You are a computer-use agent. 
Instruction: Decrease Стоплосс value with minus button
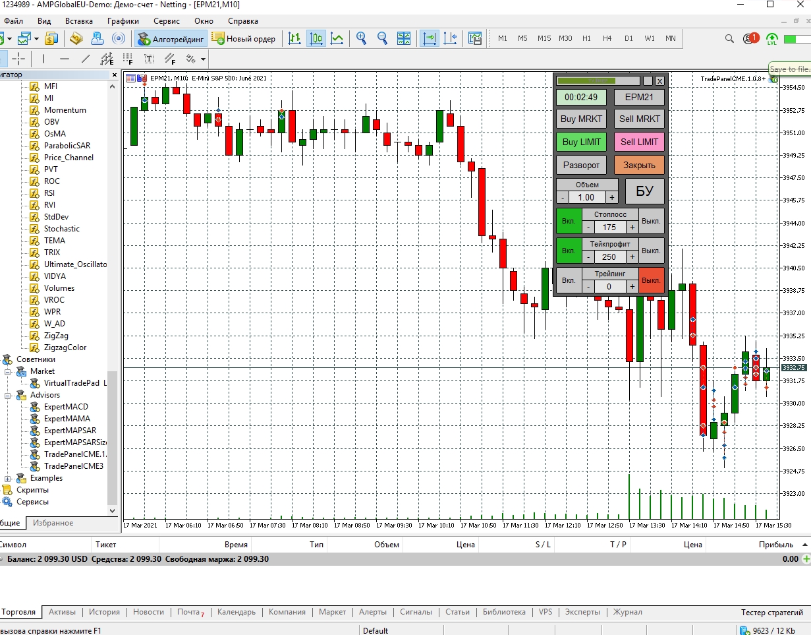point(588,227)
